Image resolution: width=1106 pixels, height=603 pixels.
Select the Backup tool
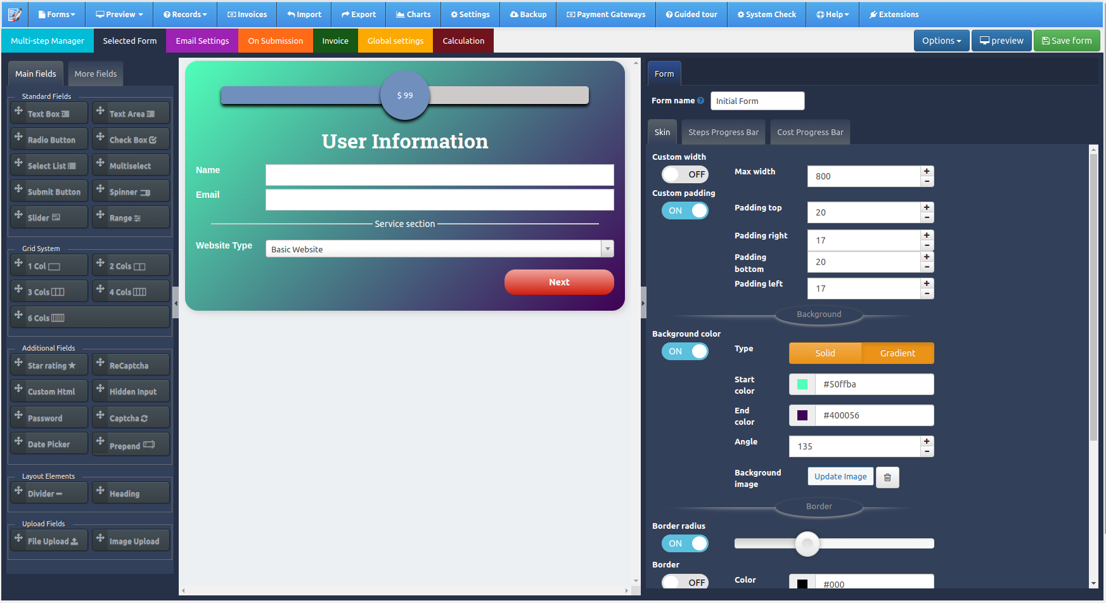[528, 14]
